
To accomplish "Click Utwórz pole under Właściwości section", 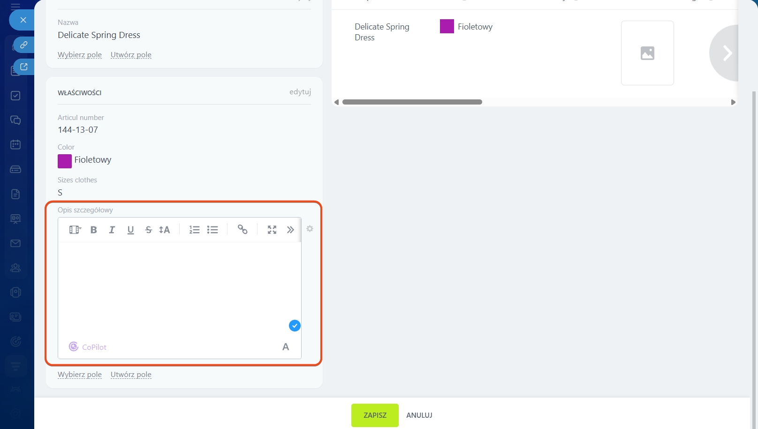I will pyautogui.click(x=131, y=375).
